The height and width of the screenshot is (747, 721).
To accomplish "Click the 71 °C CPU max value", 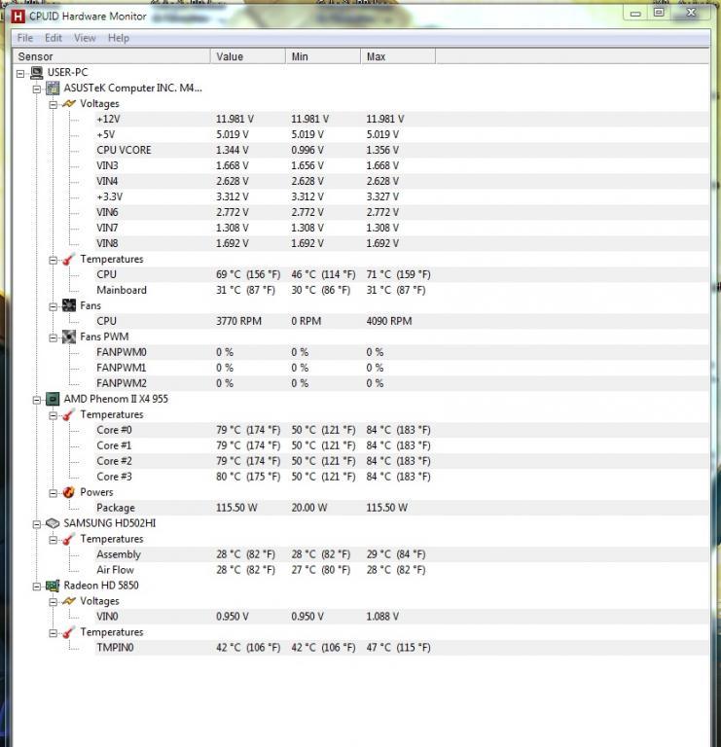I will (398, 274).
